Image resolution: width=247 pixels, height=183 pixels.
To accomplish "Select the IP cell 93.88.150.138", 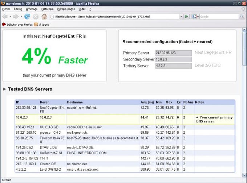I will pyautogui.click(x=26, y=153).
